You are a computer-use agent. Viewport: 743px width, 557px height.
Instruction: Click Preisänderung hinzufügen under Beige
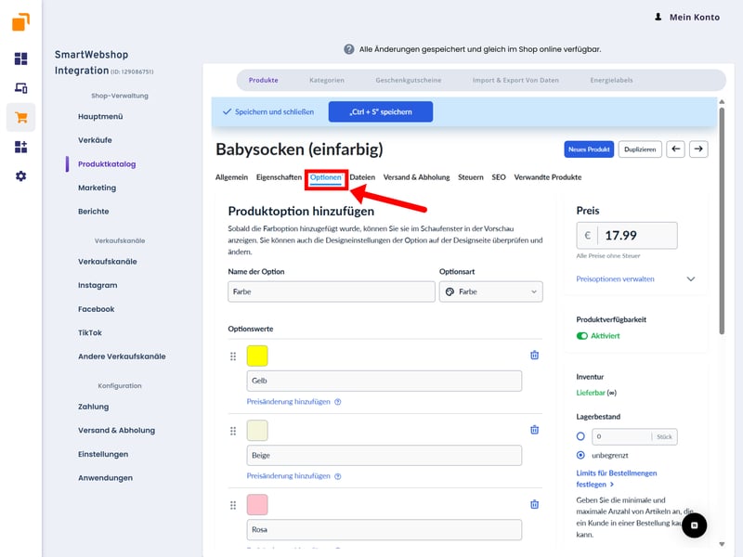[x=289, y=476]
